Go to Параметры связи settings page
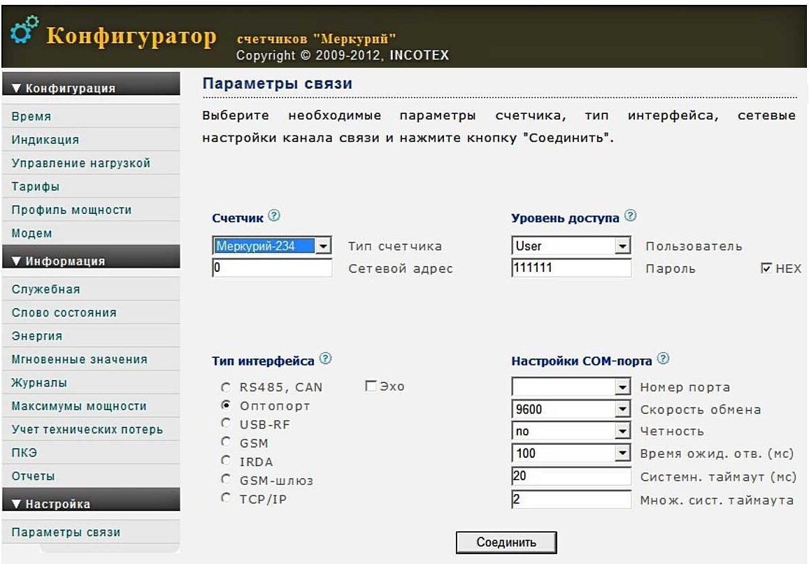809x564 pixels. [x=92, y=532]
